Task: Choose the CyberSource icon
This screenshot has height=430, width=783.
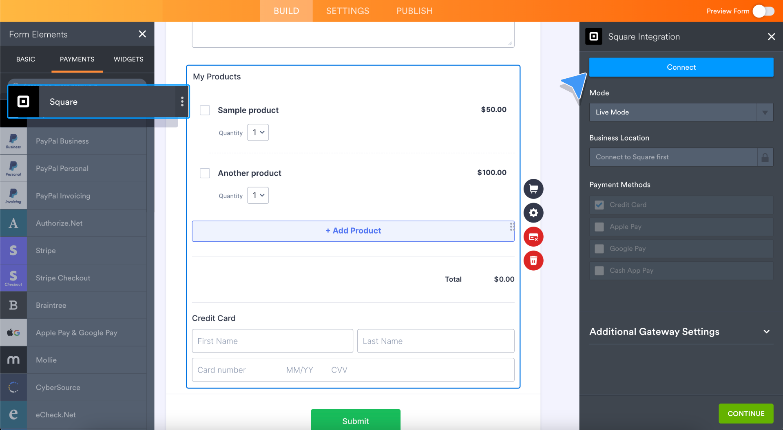Action: tap(13, 387)
